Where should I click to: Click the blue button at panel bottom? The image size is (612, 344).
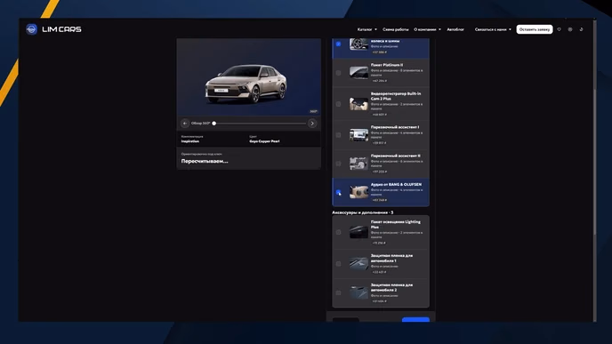point(415,320)
